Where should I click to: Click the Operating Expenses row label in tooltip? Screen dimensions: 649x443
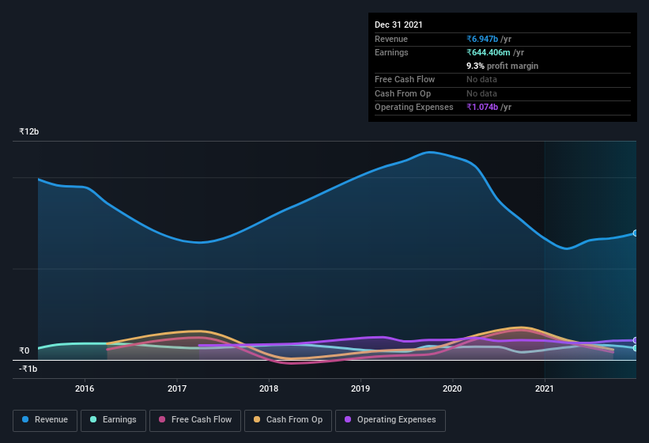pyautogui.click(x=414, y=108)
